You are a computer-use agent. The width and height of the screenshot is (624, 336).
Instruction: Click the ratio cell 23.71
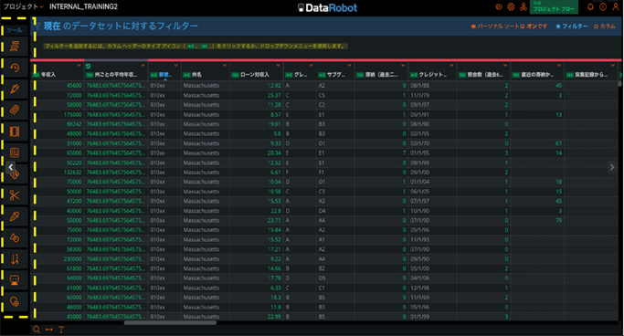[x=274, y=220]
